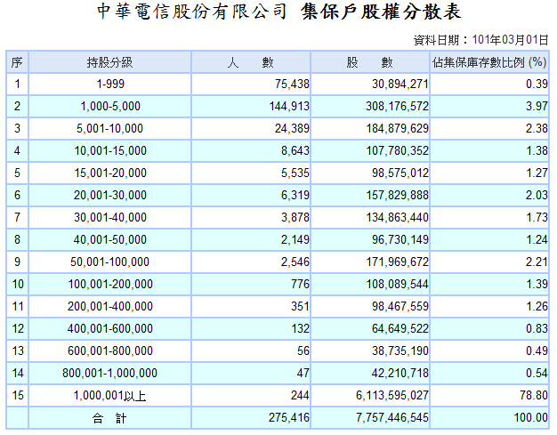Click the 98,467,559 shares value
The image size is (557, 435).
[x=400, y=306]
